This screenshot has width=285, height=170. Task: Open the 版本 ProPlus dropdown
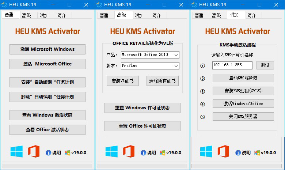click(x=150, y=66)
